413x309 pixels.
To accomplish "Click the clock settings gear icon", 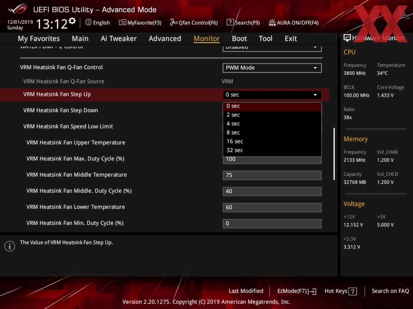I will click(x=72, y=21).
